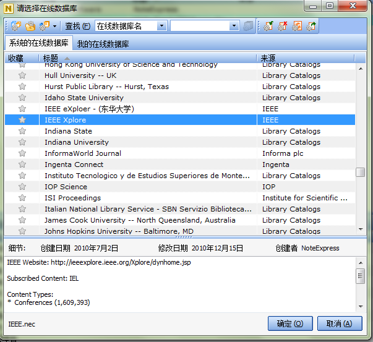Click the database list scroll-down arrow

tap(361, 229)
